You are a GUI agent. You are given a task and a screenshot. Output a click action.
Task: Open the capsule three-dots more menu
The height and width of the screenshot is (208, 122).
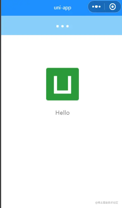[x=96, y=7]
